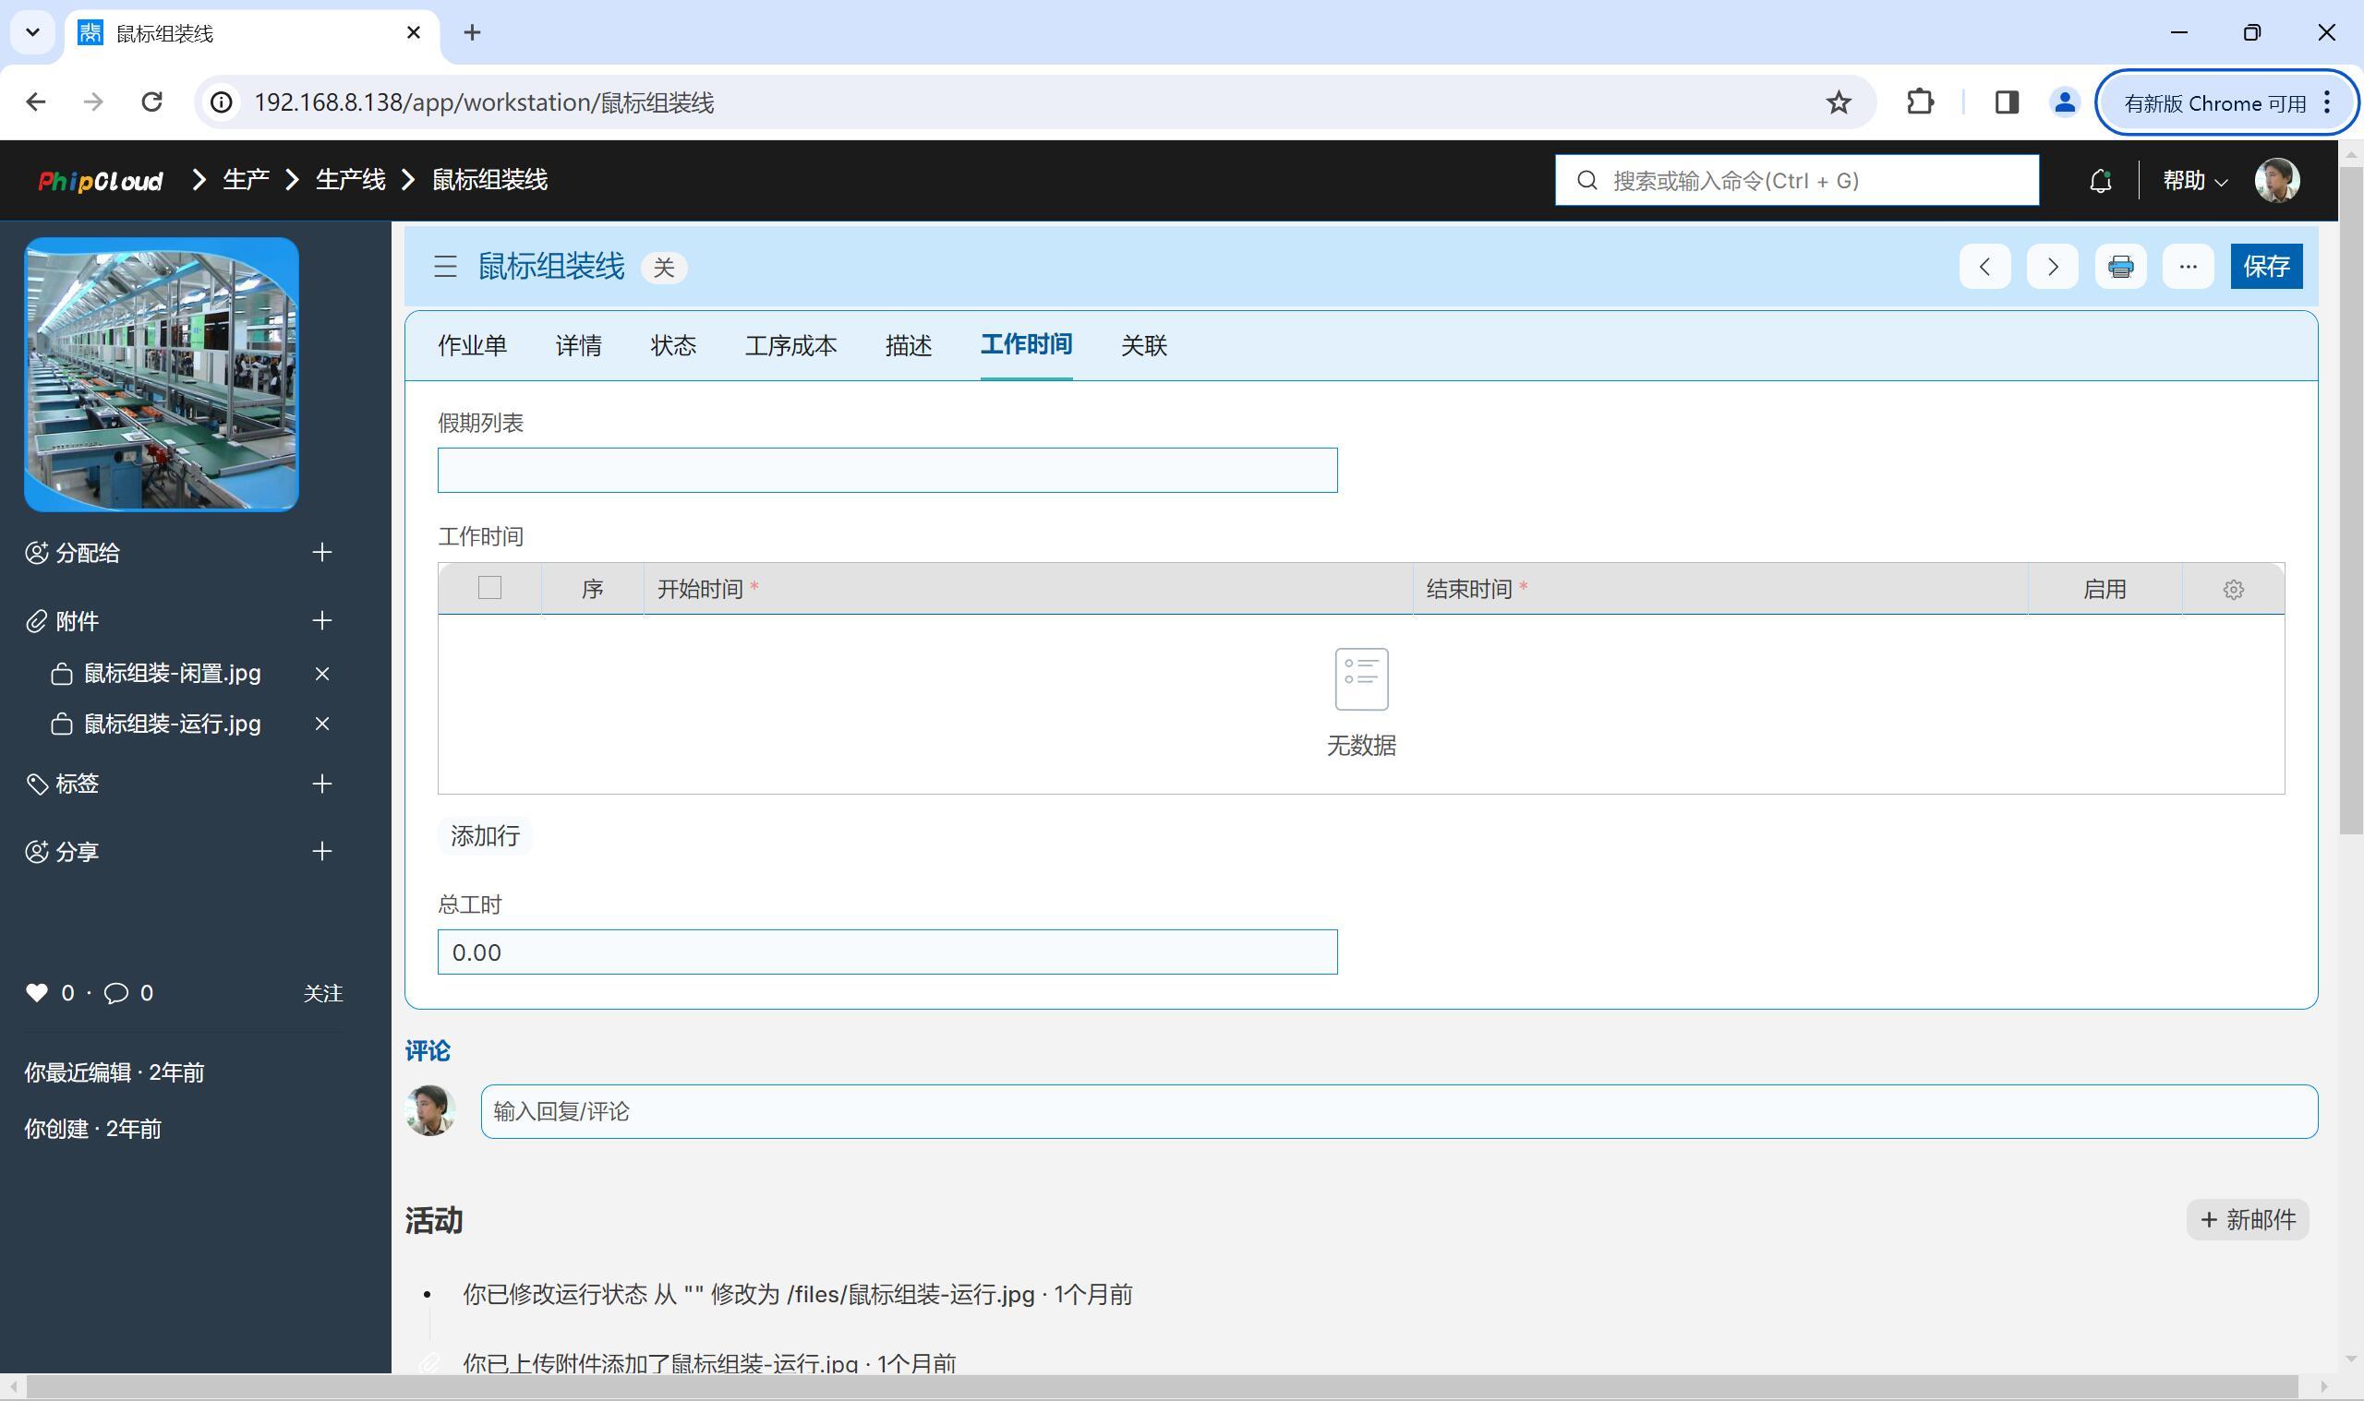
Task: Go to next record arrow
Action: 2051,266
